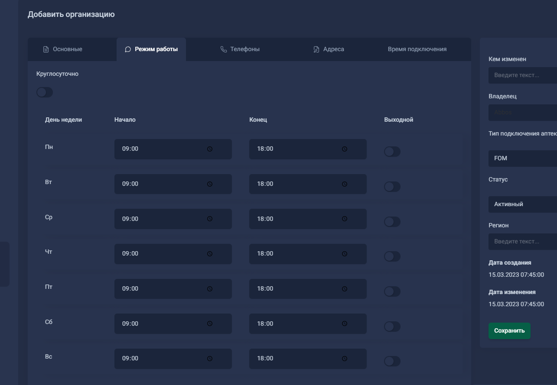Click the Ср end time 18:00 field
The width and height of the screenshot is (557, 385).
click(308, 219)
